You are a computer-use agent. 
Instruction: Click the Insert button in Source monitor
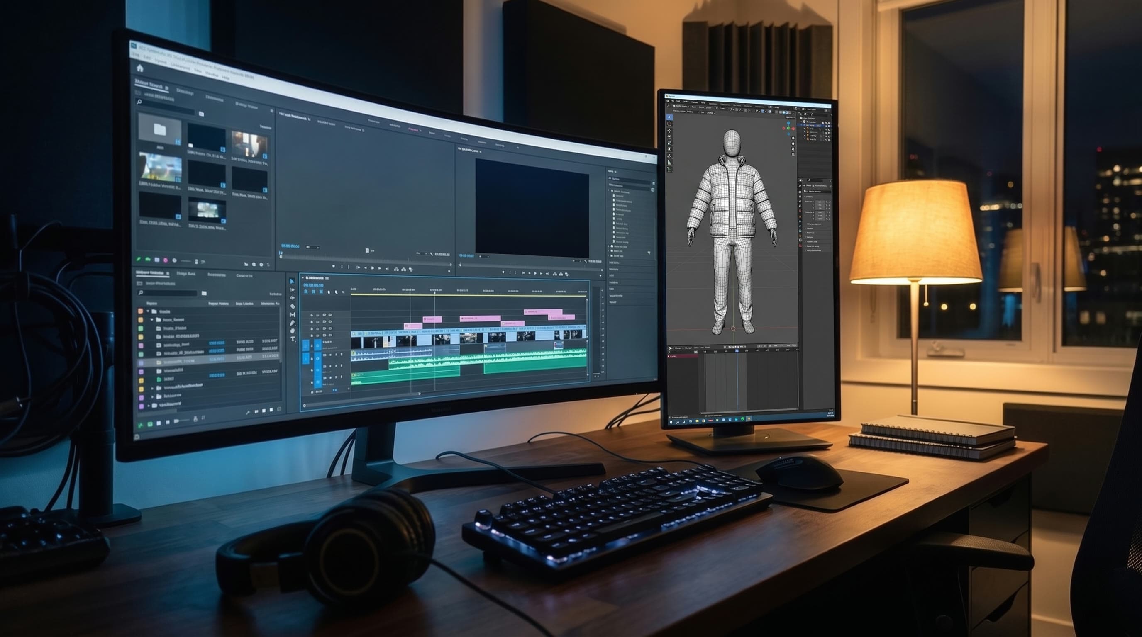(x=396, y=269)
